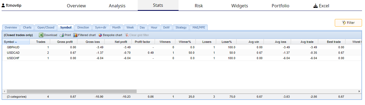
Task: Select the USDCAD symbol row
Action: [182, 53]
